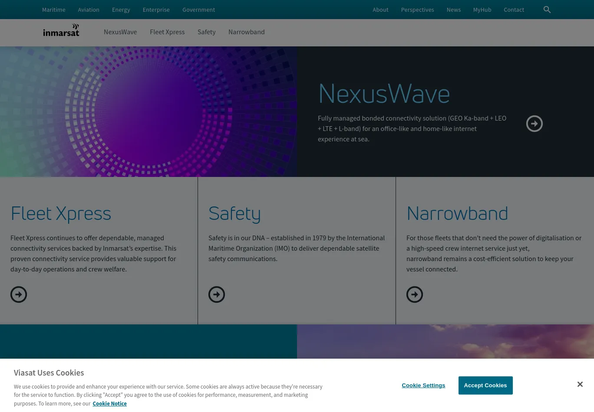Switch to the Fleet Xpress sub-navigation tab
594x412 pixels.
point(167,32)
